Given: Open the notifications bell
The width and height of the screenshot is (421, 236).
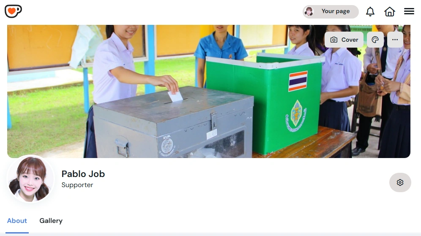Looking at the screenshot, I should pyautogui.click(x=370, y=11).
